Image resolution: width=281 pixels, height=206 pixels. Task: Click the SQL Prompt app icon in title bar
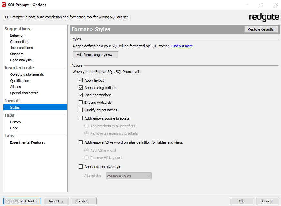4,5
